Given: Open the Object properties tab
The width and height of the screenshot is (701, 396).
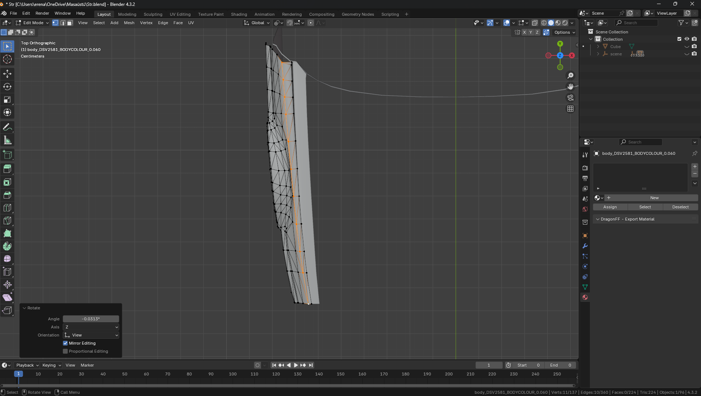Looking at the screenshot, I should (585, 236).
